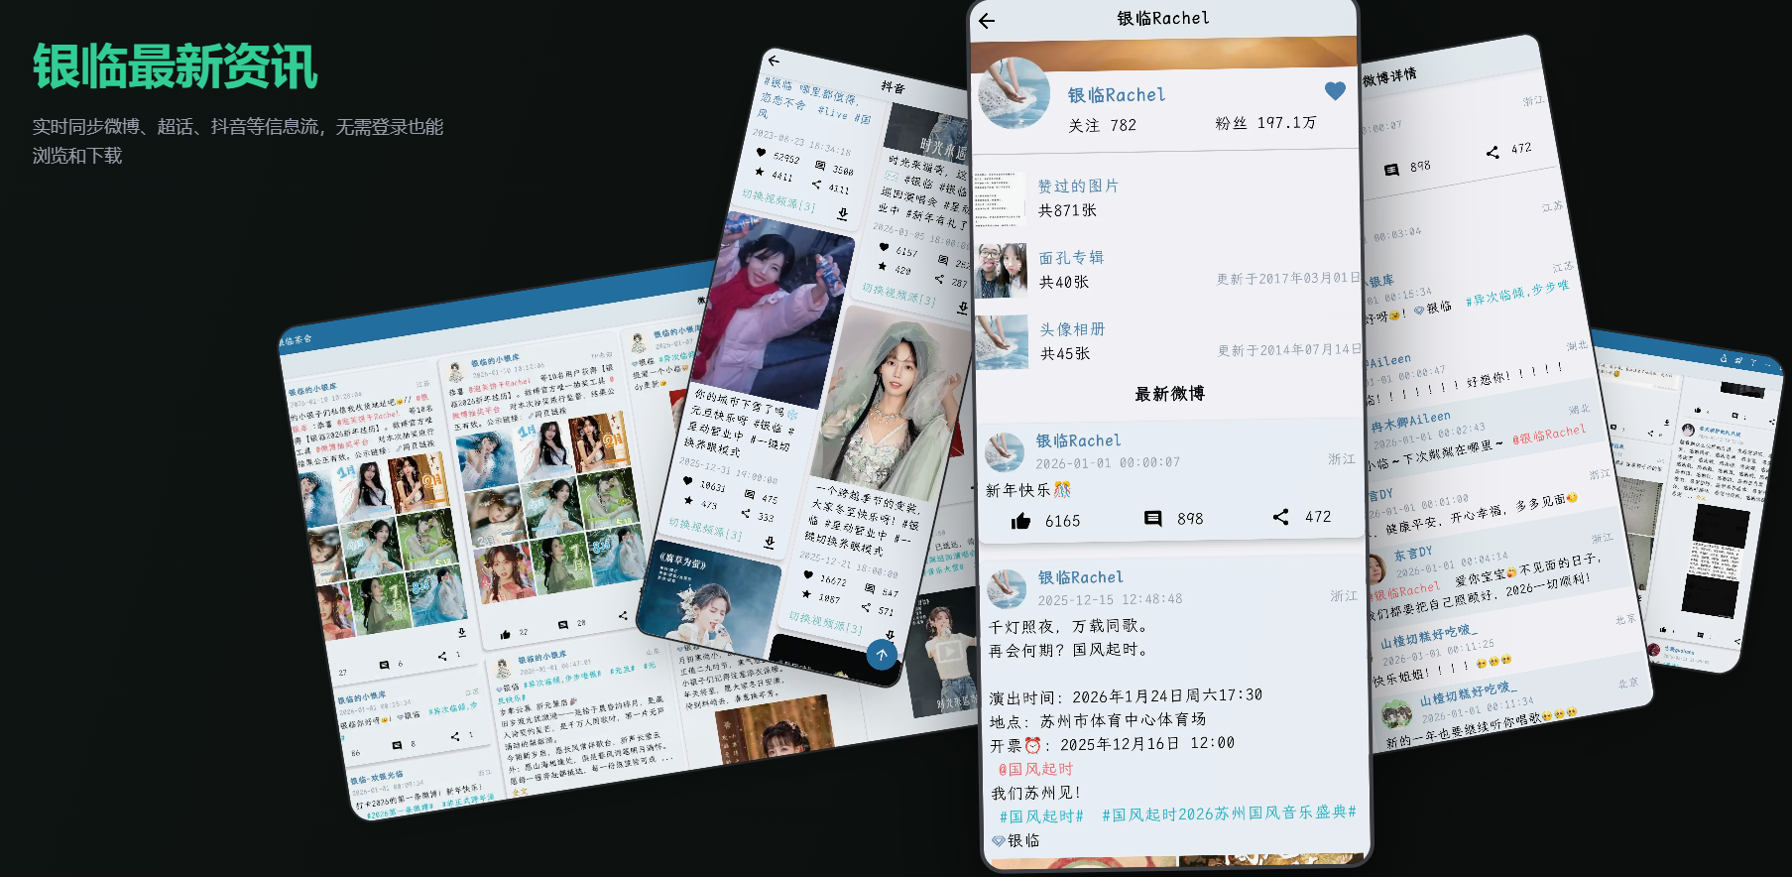Open commenter avatar beside 新的一年也要继续听你唱歌
1792x877 pixels.
[x=1397, y=713]
